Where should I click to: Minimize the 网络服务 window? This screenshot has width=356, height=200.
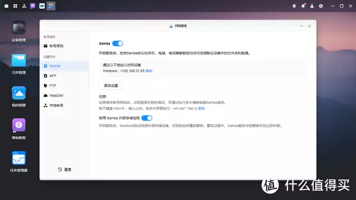301,26
